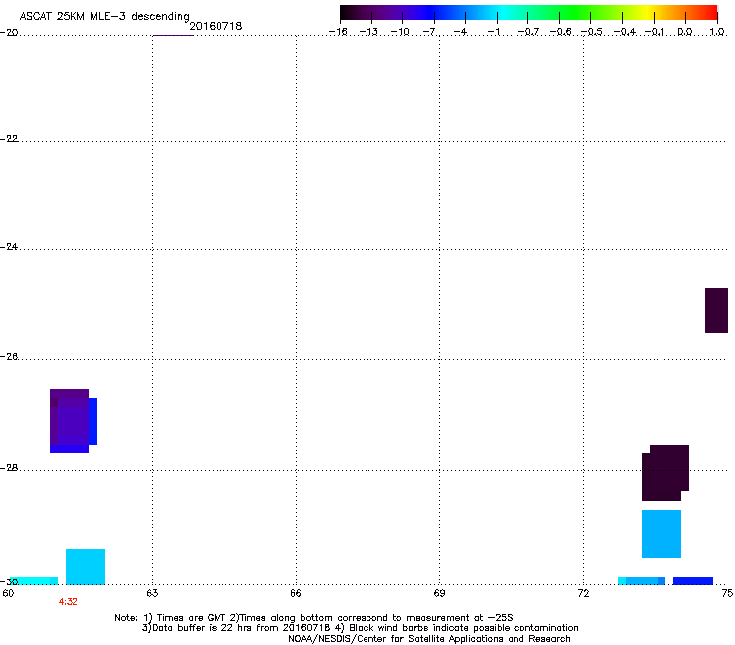Click the longitude 72 axis label
Viewport: 735px width, 645px height.
[x=583, y=593]
